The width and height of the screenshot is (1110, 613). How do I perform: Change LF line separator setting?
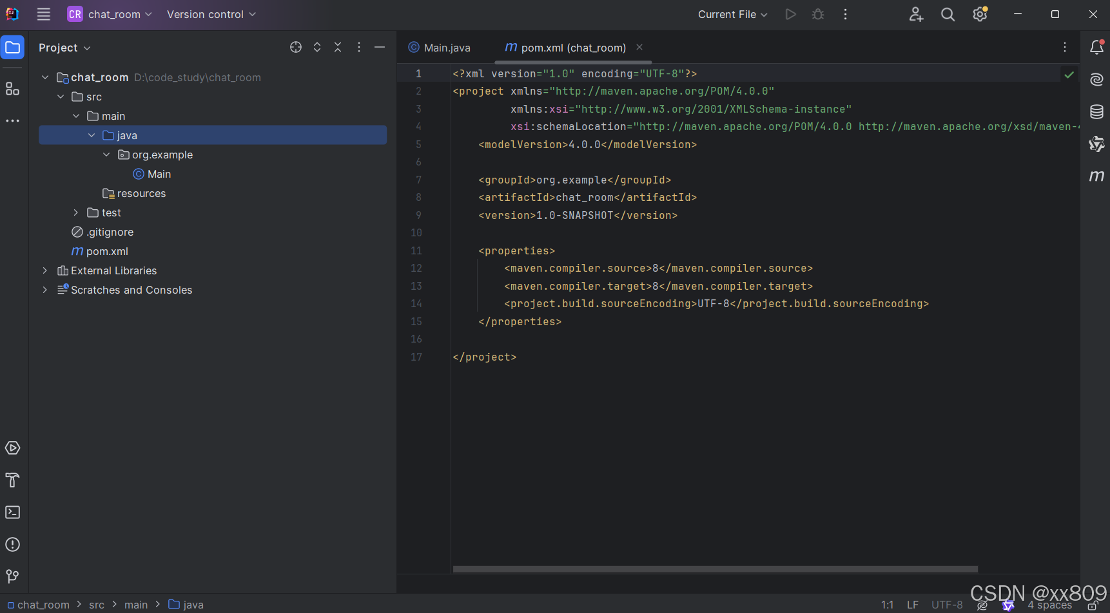click(x=913, y=605)
